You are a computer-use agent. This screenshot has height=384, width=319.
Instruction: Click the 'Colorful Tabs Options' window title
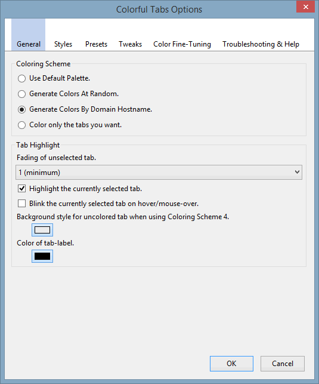[x=159, y=10]
